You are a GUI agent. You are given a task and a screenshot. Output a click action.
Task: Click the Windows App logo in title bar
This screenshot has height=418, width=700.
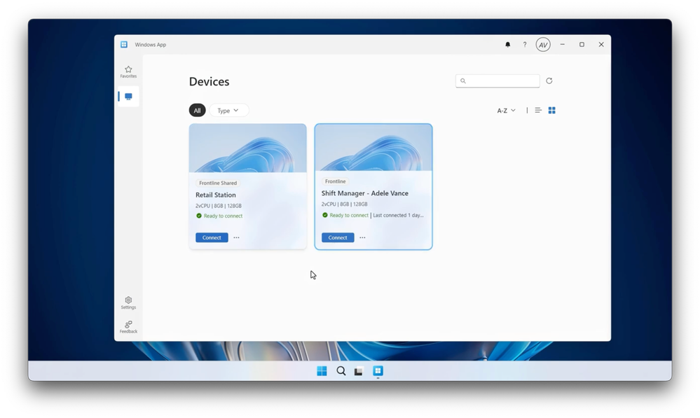[x=124, y=45]
